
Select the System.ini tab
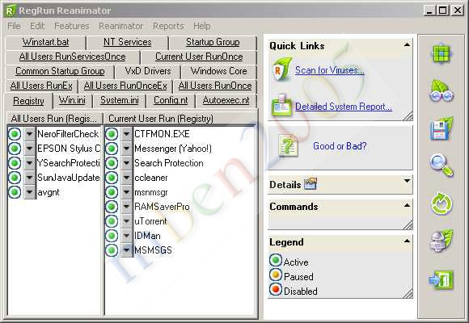click(120, 100)
